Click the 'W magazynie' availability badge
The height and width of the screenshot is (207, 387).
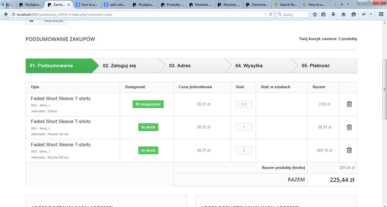tap(148, 104)
